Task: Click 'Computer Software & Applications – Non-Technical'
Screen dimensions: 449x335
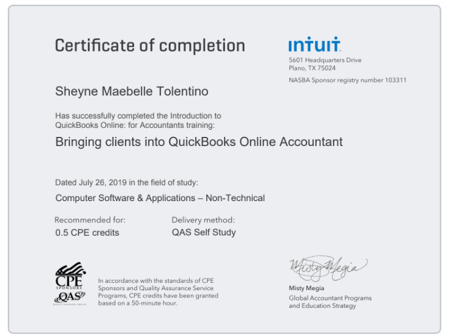Action: click(160, 198)
